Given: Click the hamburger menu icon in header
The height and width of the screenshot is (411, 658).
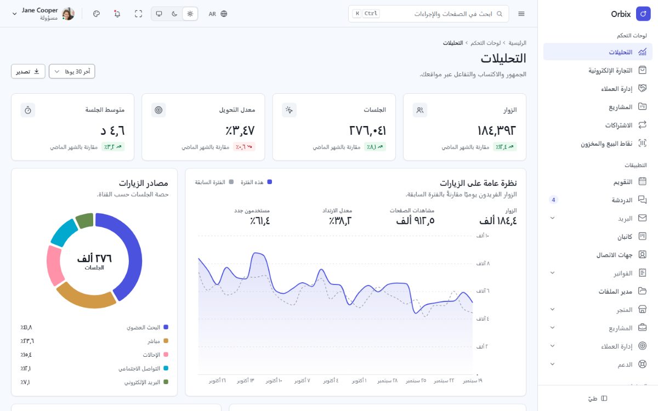Looking at the screenshot, I should click(521, 14).
